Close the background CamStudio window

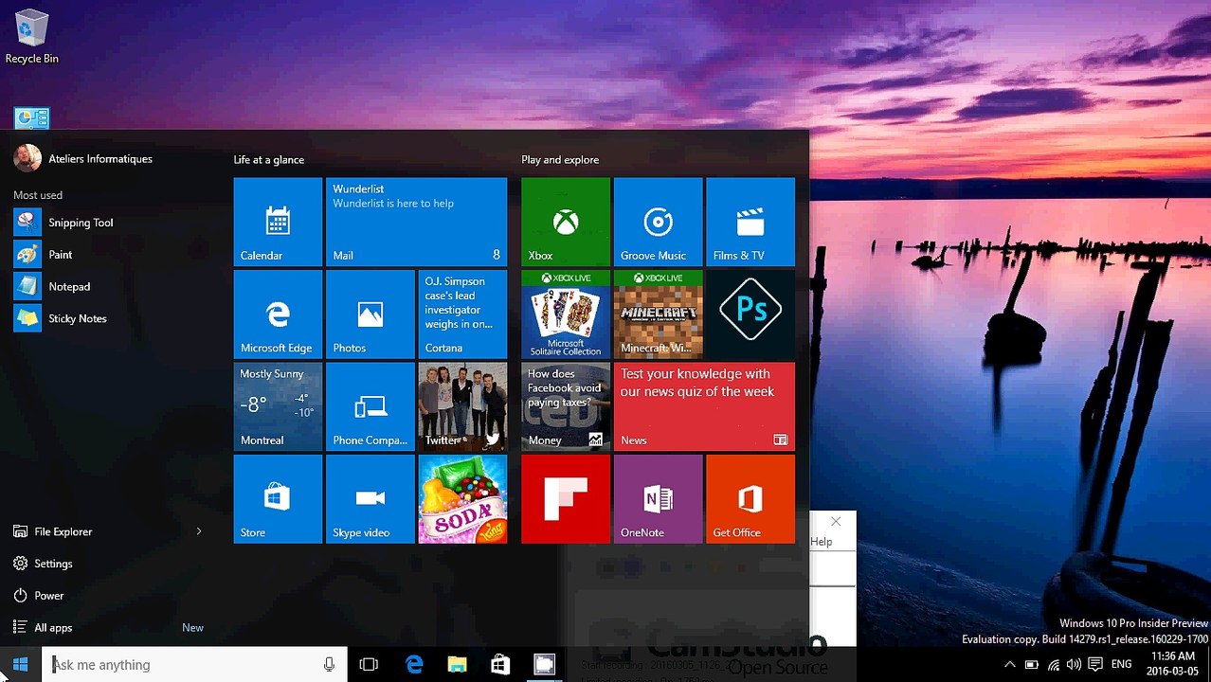835,521
